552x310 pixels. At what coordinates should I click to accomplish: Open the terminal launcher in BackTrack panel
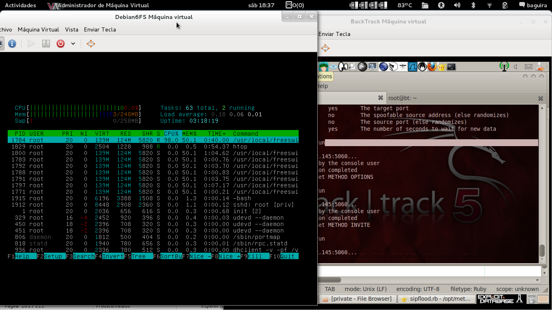pos(451,67)
